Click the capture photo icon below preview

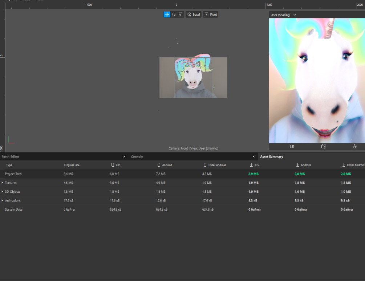(x=324, y=146)
